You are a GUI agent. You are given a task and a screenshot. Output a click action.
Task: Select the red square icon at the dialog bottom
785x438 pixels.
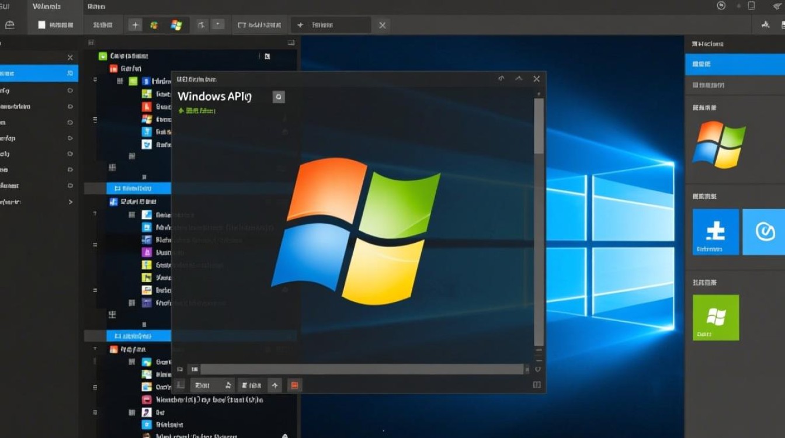(x=295, y=385)
